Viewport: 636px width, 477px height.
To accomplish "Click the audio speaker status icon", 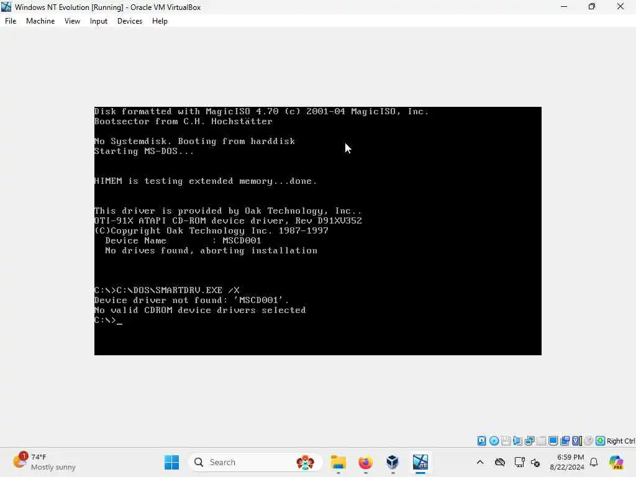I will click(517, 441).
